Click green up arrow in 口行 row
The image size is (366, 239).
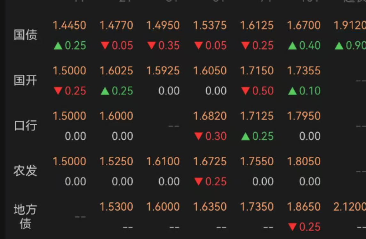(246, 136)
